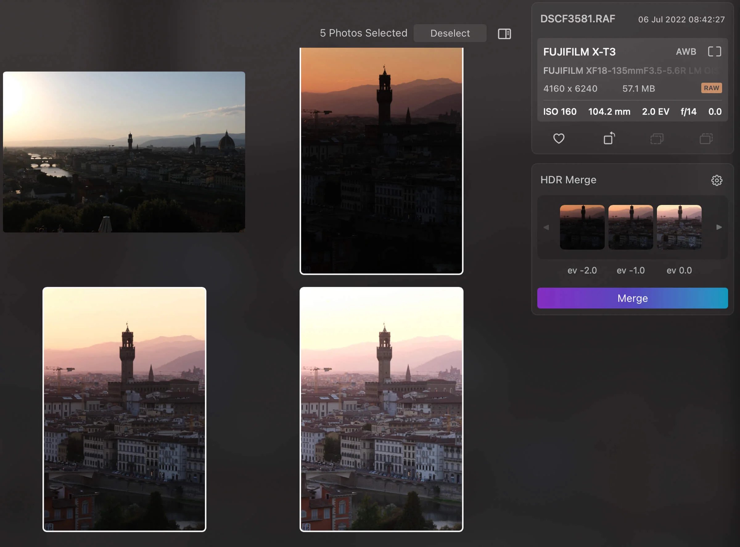Screen dimensions: 740x547
Task: Select the ev 0.0 bracket thumbnail
Action: point(679,227)
